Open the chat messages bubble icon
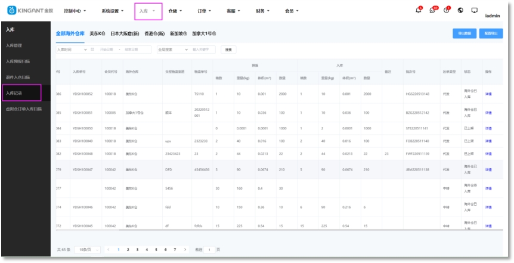514x263 pixels. 433,10
